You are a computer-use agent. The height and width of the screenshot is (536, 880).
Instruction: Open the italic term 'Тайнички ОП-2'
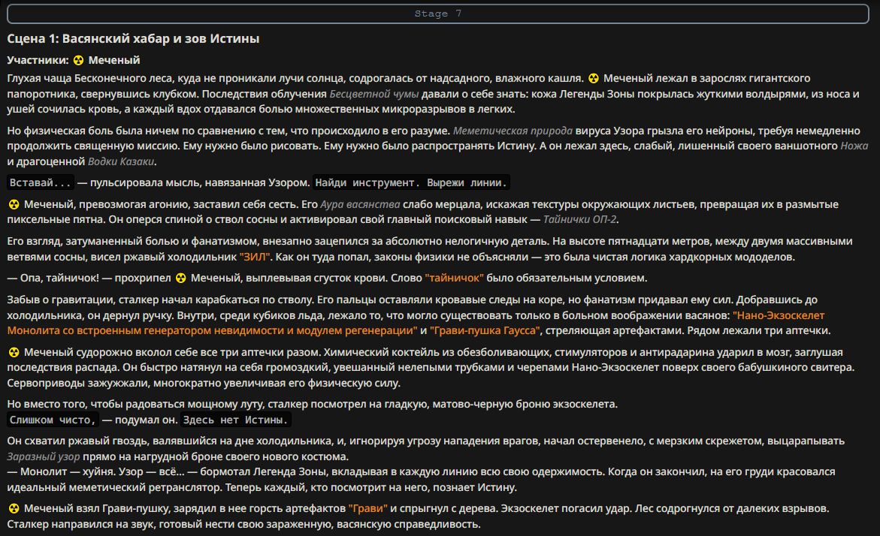[579, 220]
